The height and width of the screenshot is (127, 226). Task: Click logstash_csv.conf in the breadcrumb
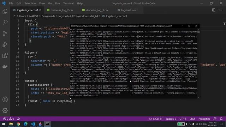pos(116,16)
